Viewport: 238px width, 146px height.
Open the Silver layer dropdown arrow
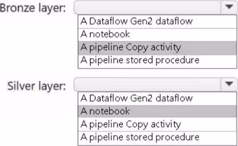[228, 85]
